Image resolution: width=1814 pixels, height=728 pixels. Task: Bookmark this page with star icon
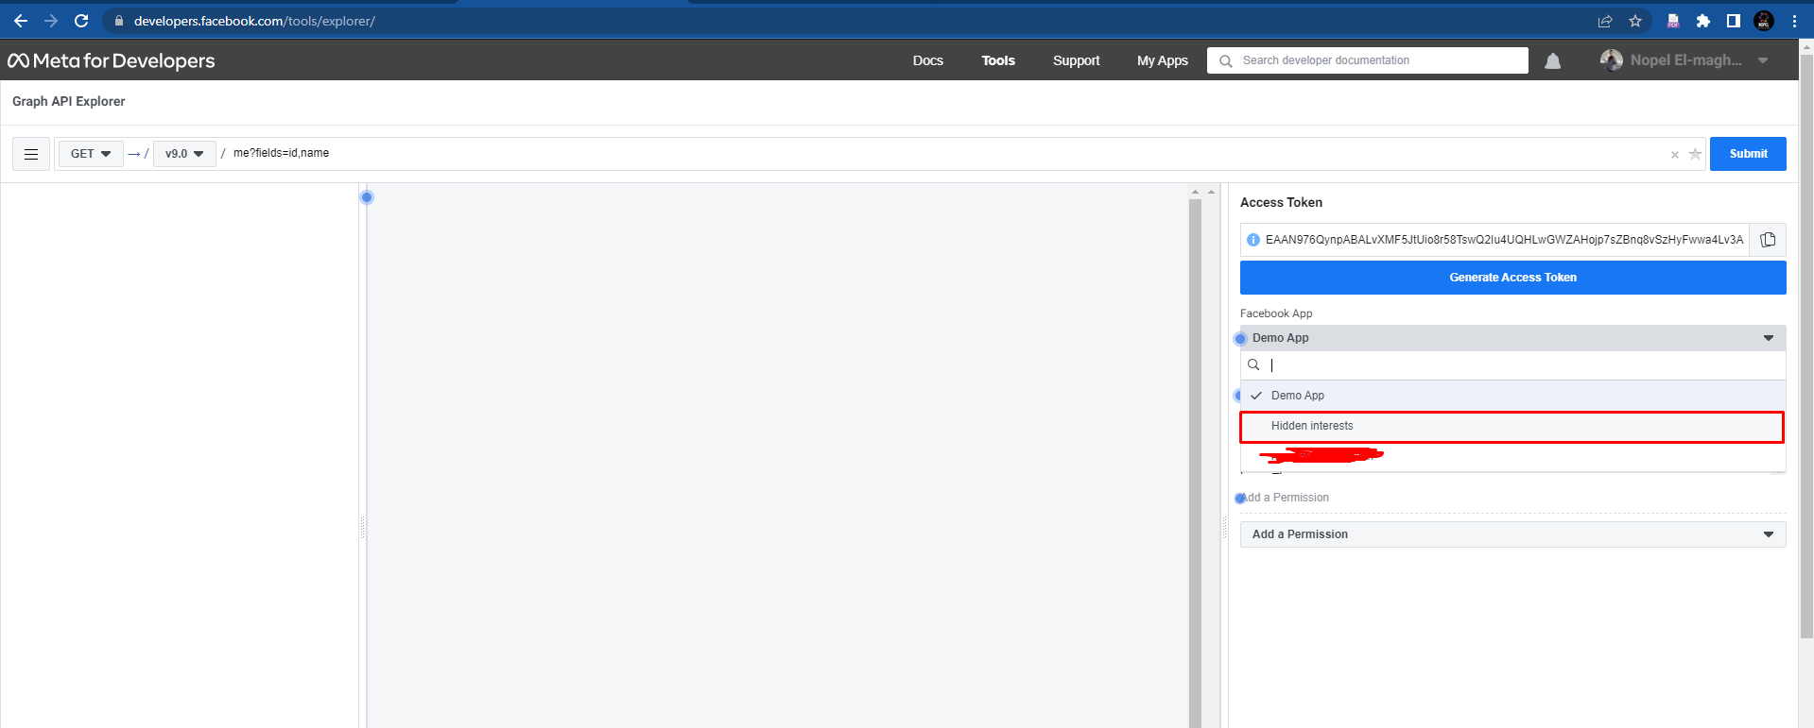tap(1635, 21)
